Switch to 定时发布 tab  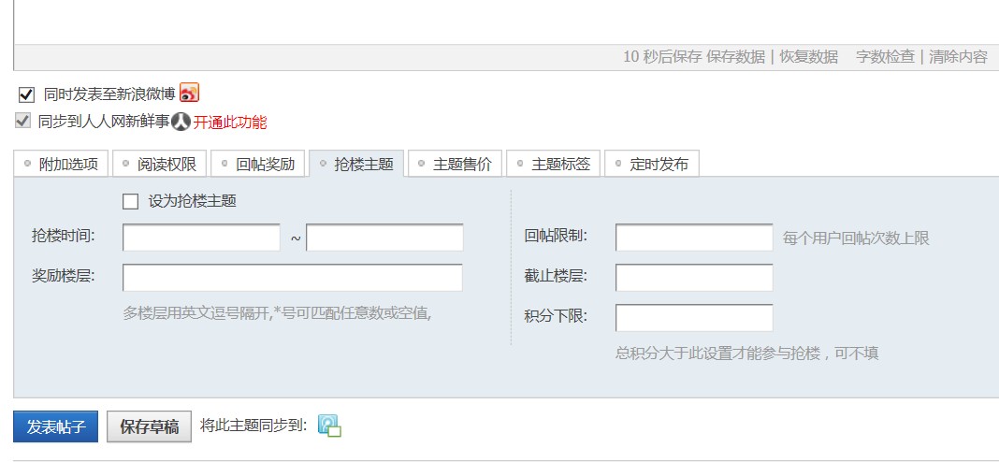pyautogui.click(x=652, y=164)
